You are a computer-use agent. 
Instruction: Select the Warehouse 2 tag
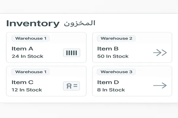[x=116, y=38]
